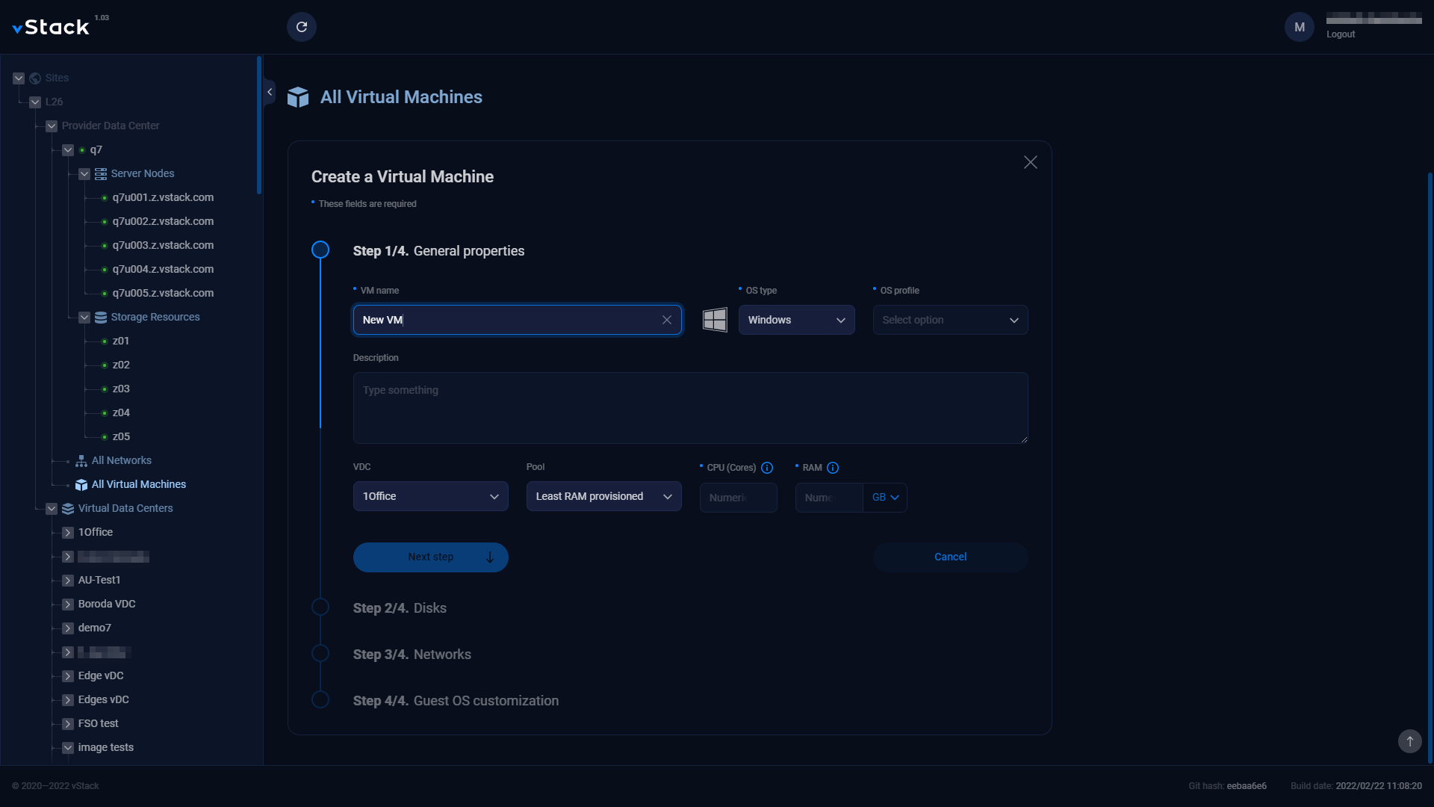This screenshot has height=807, width=1434.
Task: Show RAM info tooltip icon
Action: click(833, 468)
